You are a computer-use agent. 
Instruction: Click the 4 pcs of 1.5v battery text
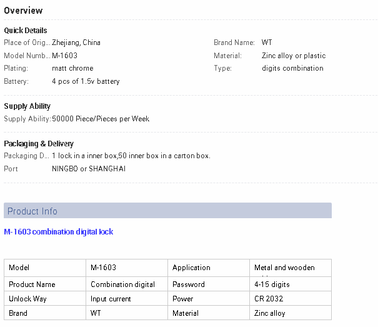(x=86, y=81)
